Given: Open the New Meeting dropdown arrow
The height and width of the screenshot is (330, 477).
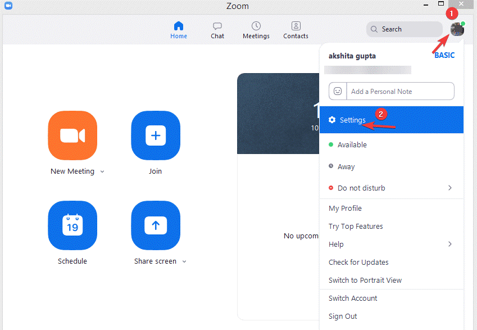Looking at the screenshot, I should tap(102, 171).
